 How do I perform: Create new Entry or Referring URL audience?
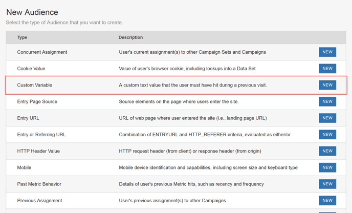click(x=327, y=134)
